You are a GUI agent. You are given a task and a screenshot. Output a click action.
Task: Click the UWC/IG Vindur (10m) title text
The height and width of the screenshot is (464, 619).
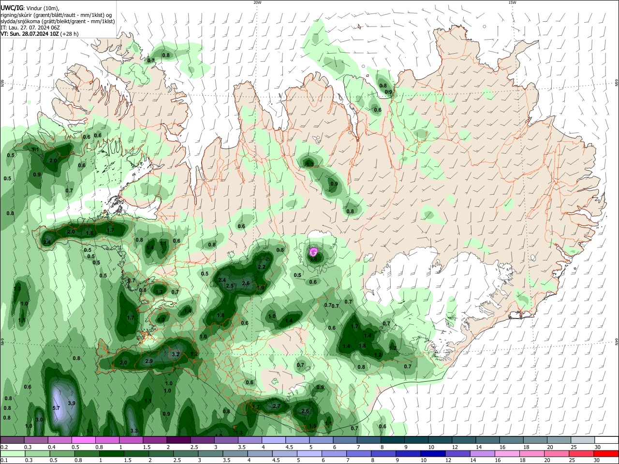pyautogui.click(x=30, y=8)
